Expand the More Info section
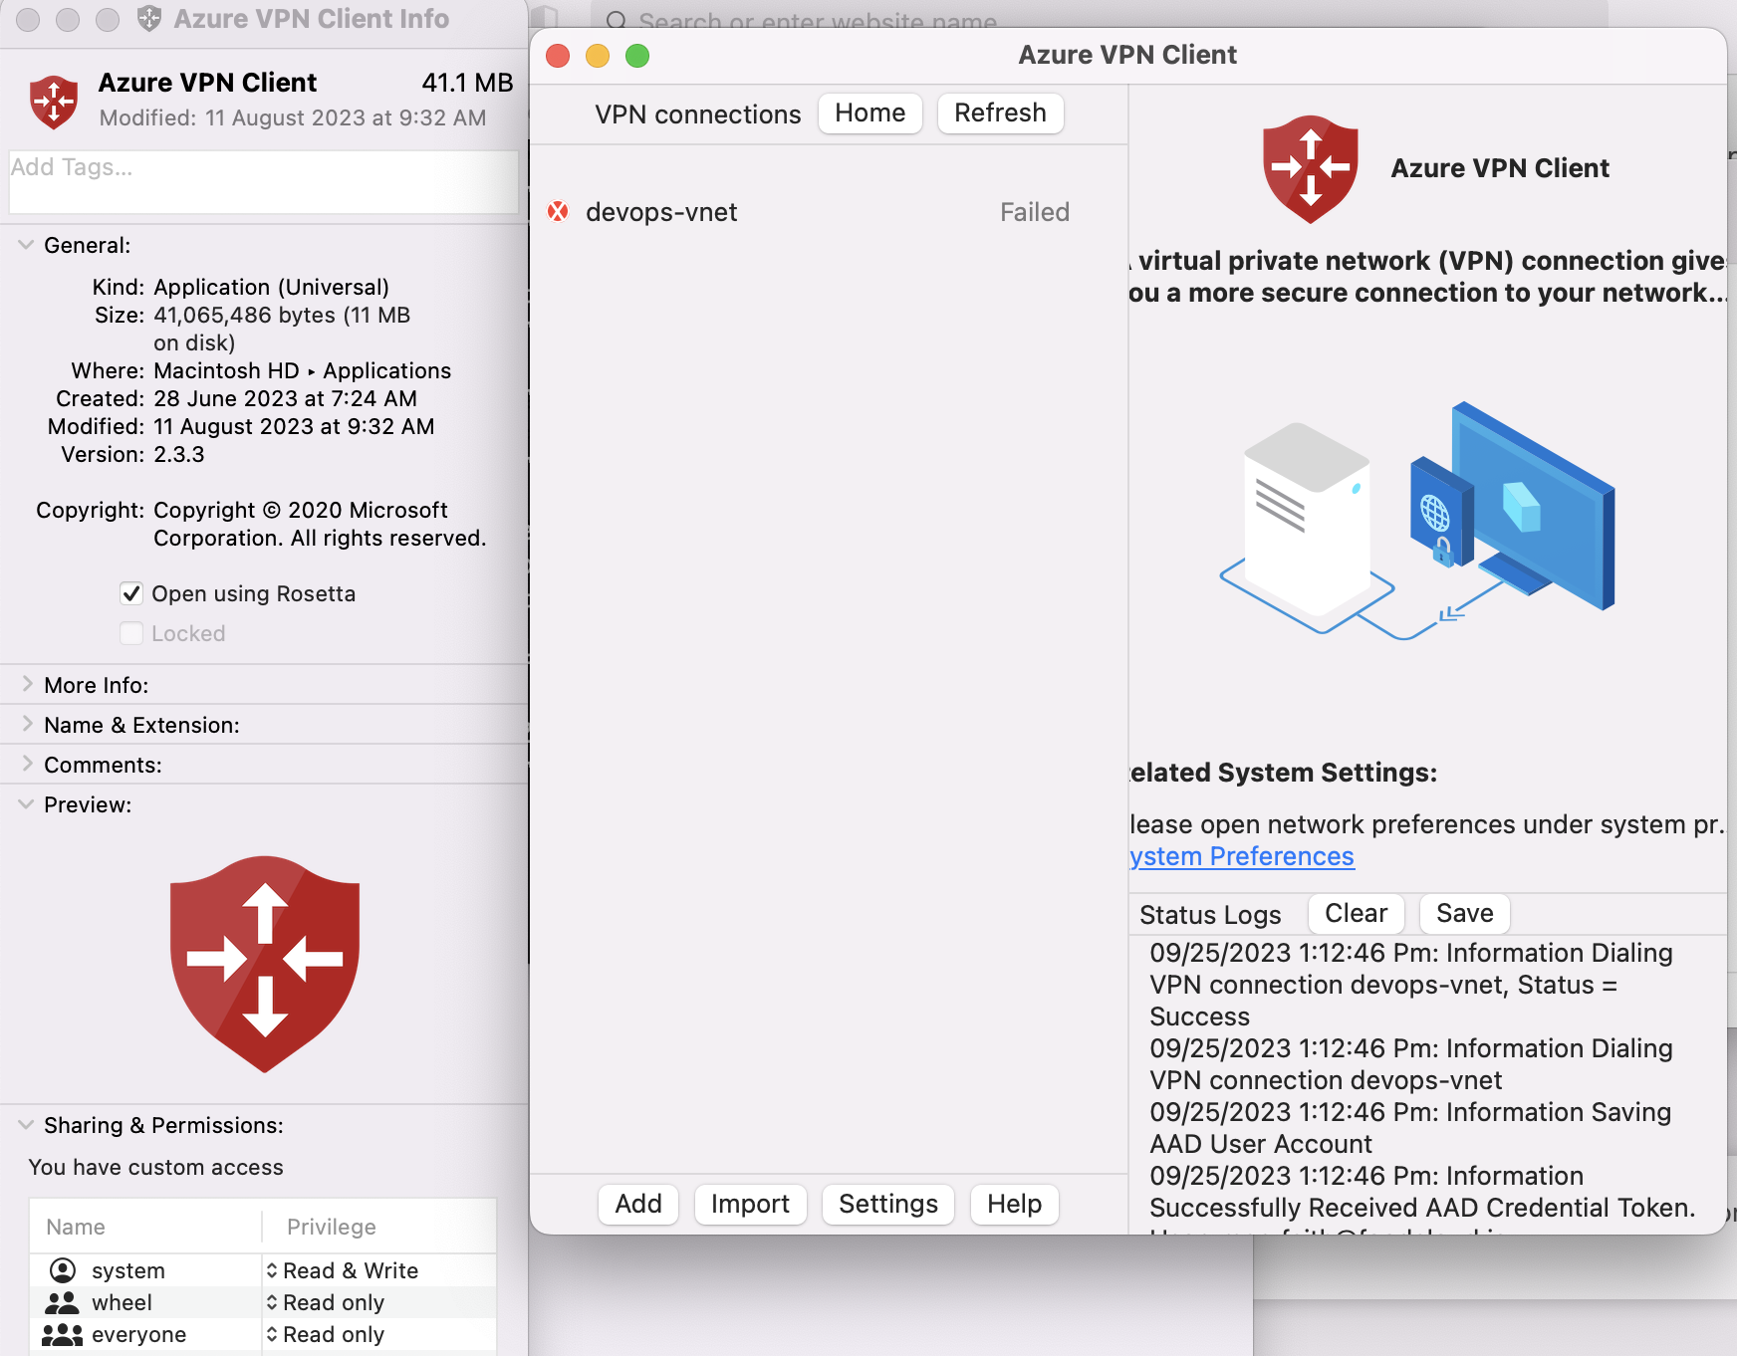The image size is (1737, 1356). point(27,685)
